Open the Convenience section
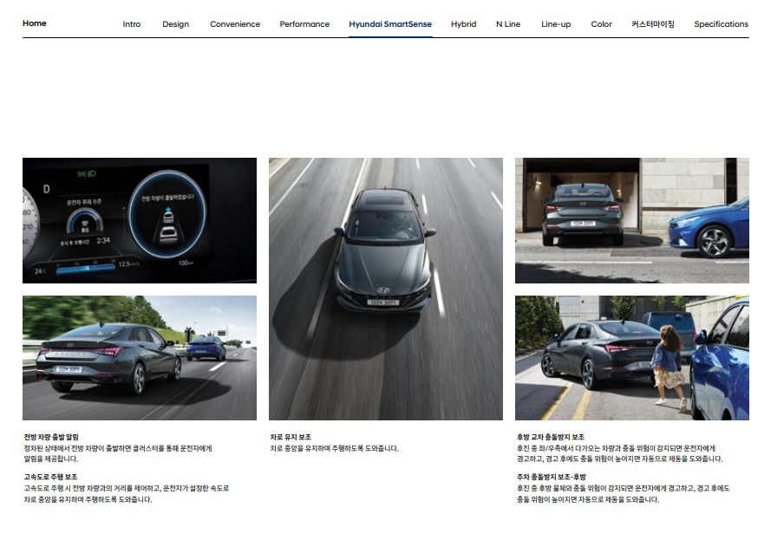The height and width of the screenshot is (540, 771). coord(235,24)
